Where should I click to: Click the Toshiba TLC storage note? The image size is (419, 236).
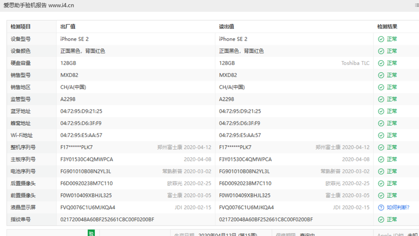tap(355, 63)
